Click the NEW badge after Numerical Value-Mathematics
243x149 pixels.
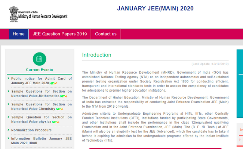click(x=63, y=96)
